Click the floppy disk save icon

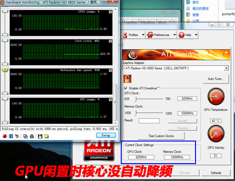pos(40,136)
